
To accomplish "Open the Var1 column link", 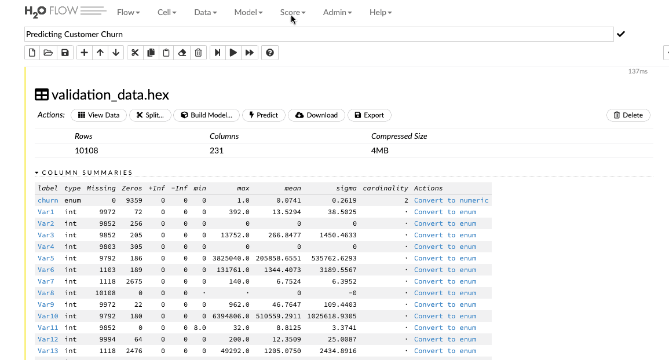I will 46,212.
